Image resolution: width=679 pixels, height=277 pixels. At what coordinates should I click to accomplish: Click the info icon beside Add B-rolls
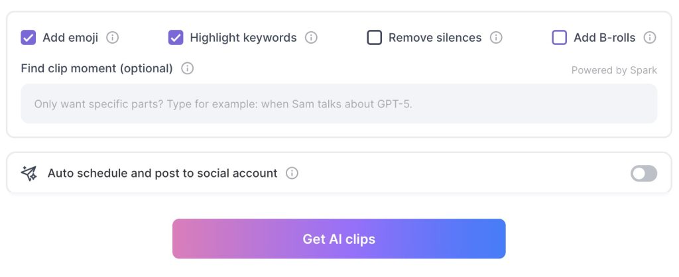(650, 38)
